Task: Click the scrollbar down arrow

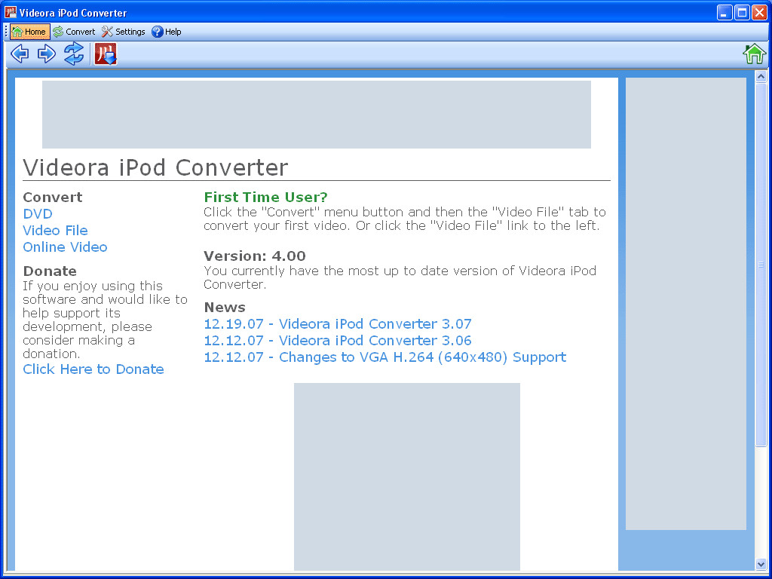Action: coord(761,564)
